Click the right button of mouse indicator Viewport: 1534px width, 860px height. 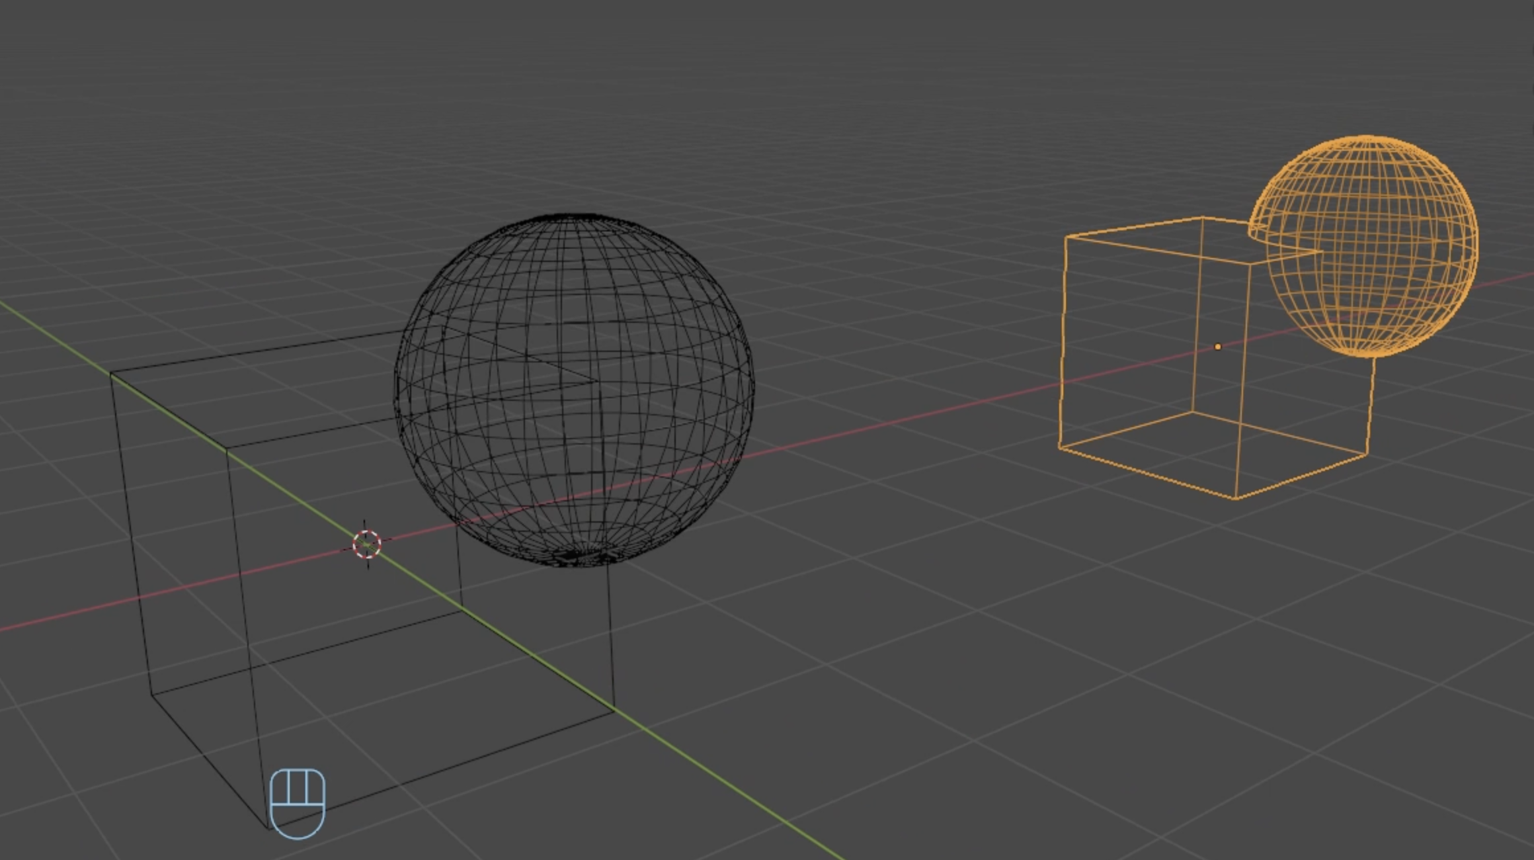click(x=315, y=786)
